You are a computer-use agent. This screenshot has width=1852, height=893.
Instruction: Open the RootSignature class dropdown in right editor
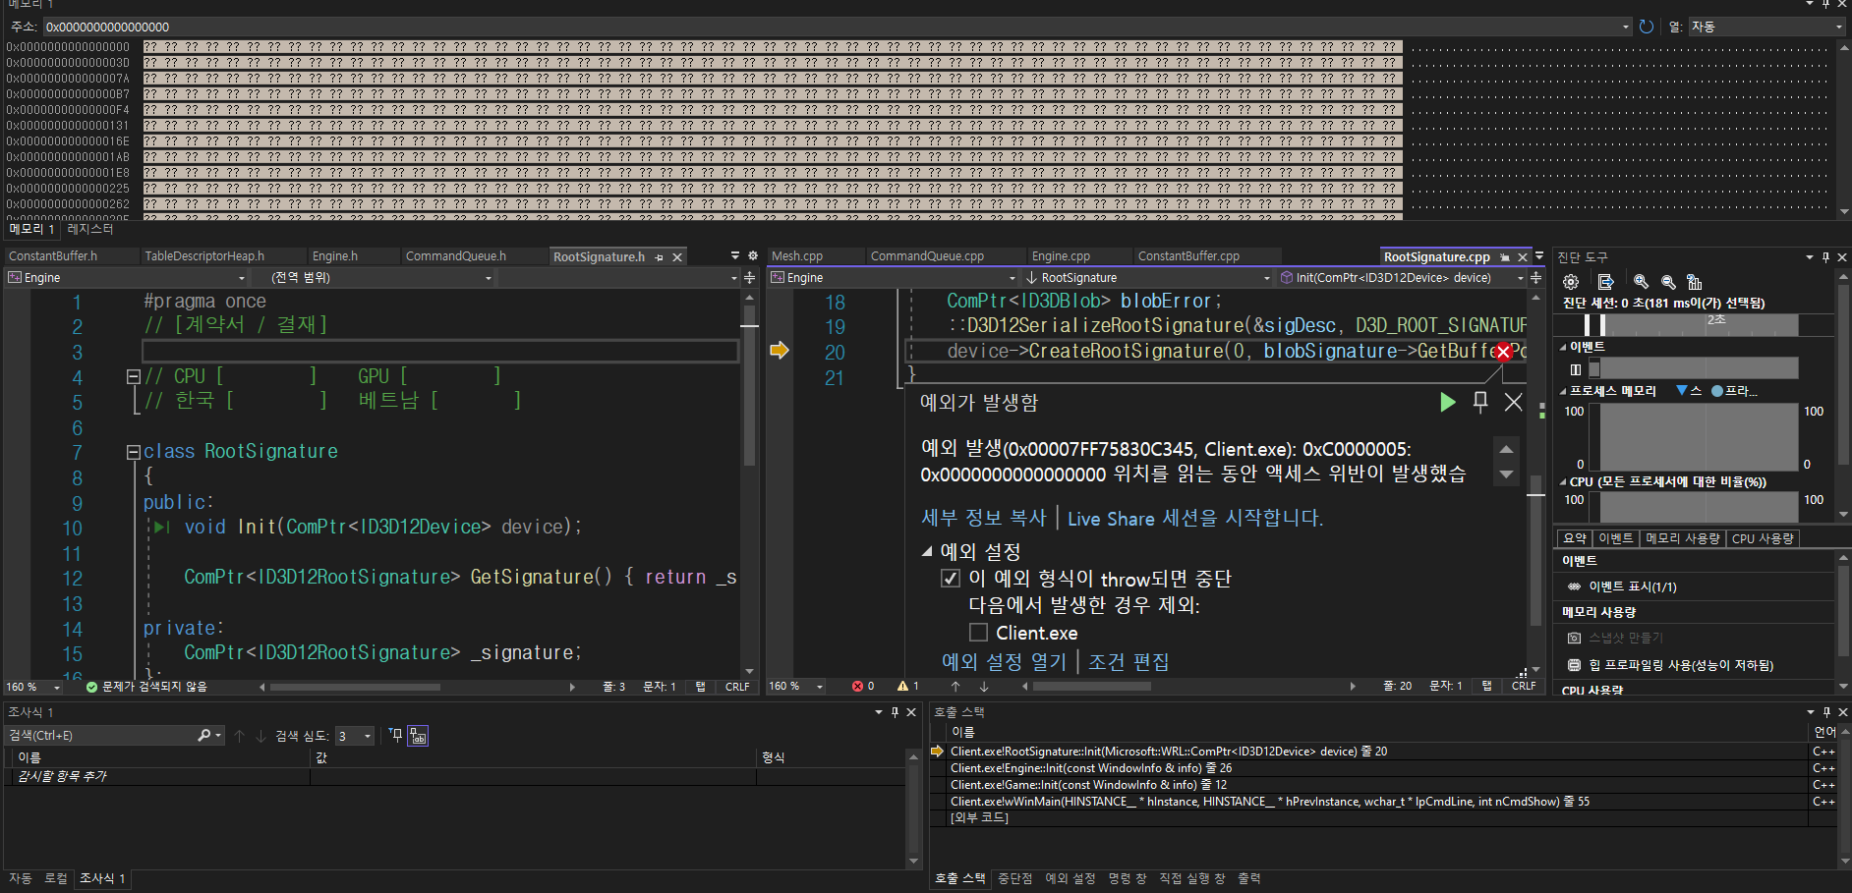[1266, 278]
